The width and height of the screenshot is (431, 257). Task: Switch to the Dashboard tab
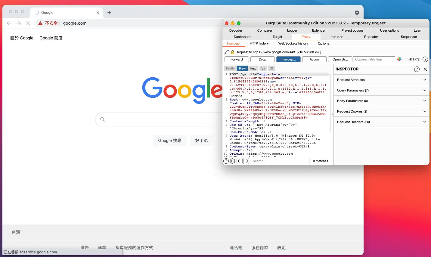tap(242, 37)
